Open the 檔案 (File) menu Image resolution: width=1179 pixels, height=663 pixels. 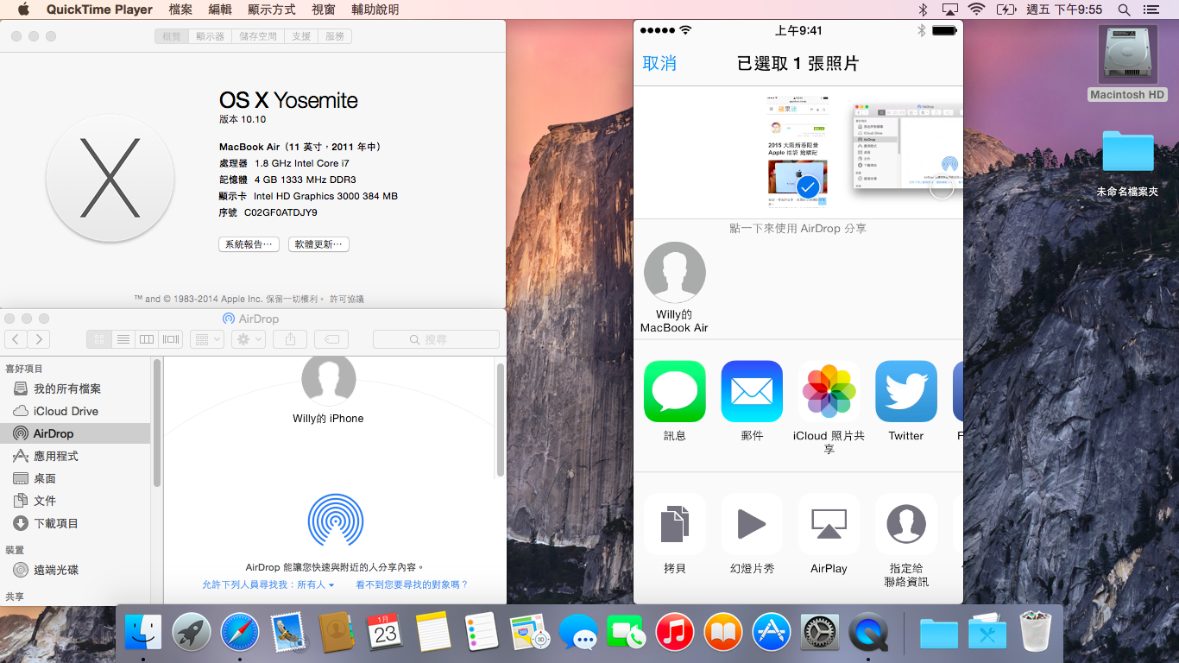(180, 9)
